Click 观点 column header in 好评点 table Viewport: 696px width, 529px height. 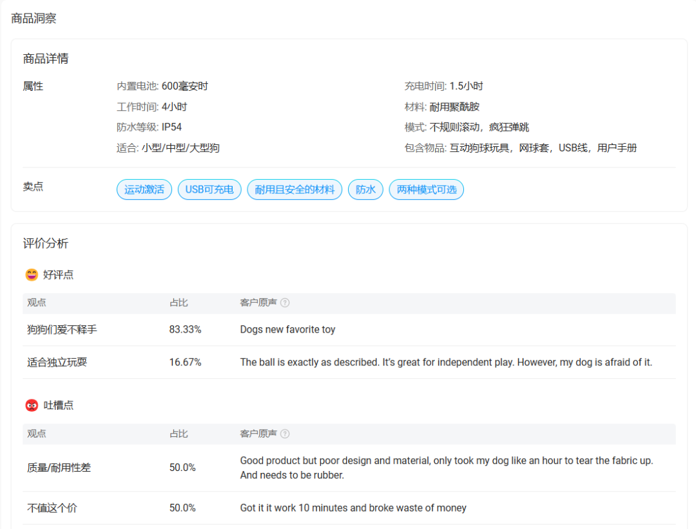(x=37, y=303)
